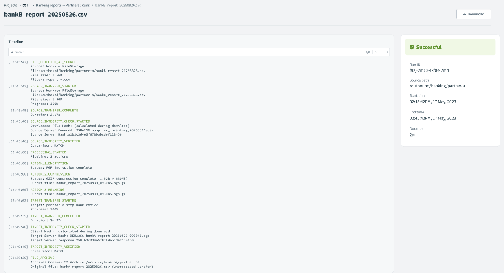Open Projects in the breadcrumb
This screenshot has height=273, width=504.
11,5
